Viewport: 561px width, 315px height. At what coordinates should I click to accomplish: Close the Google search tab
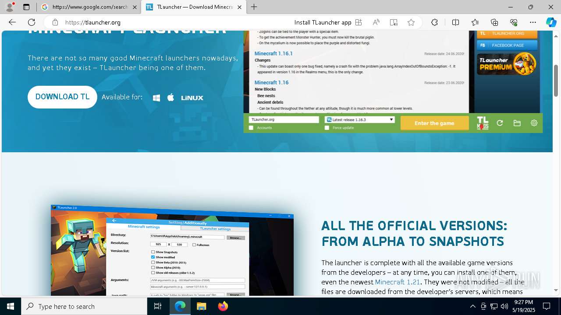(134, 7)
